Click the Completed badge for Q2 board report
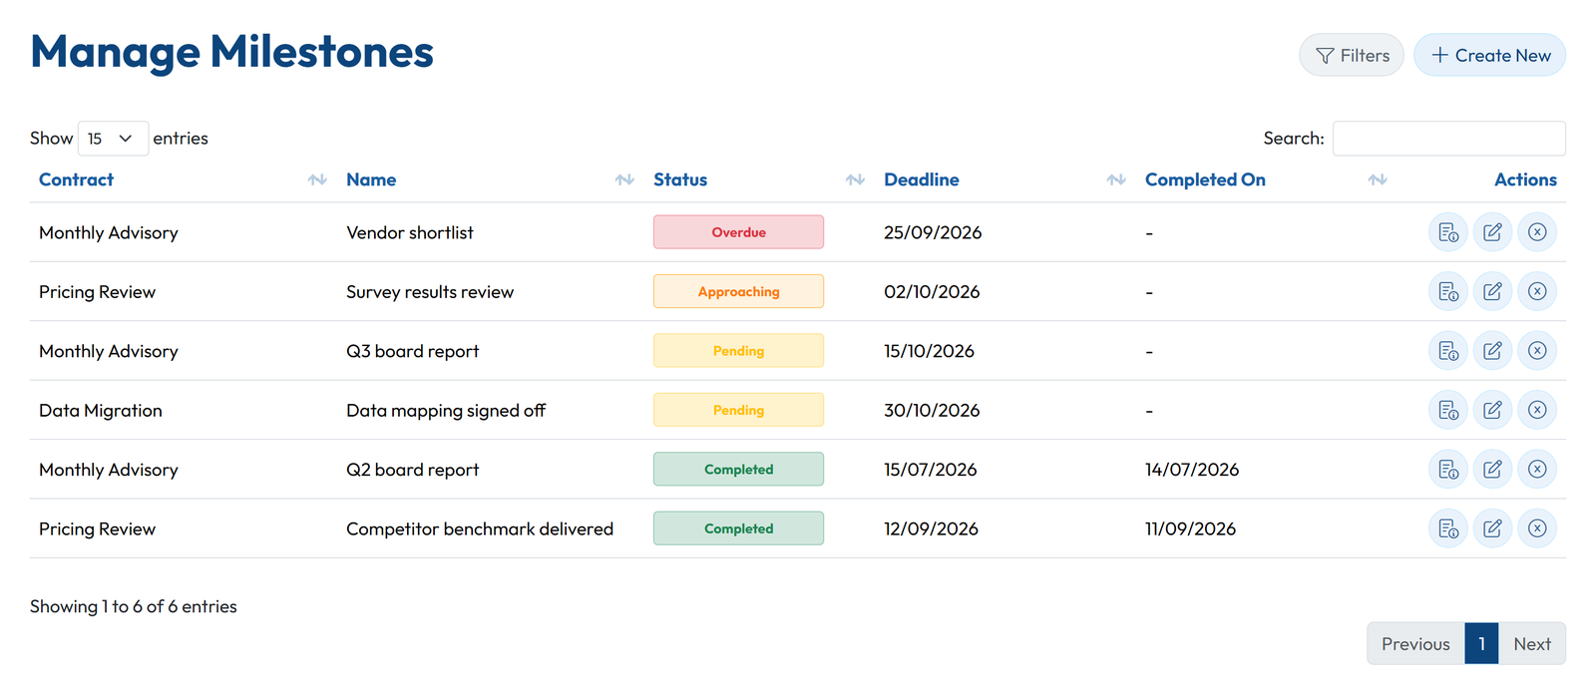The width and height of the screenshot is (1596, 690). click(738, 469)
